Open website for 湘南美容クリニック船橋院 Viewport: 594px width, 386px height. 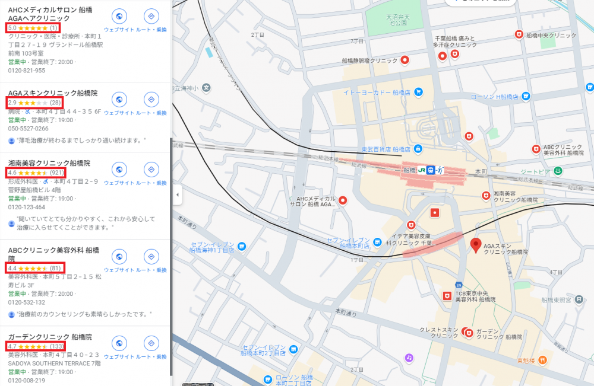click(x=119, y=170)
